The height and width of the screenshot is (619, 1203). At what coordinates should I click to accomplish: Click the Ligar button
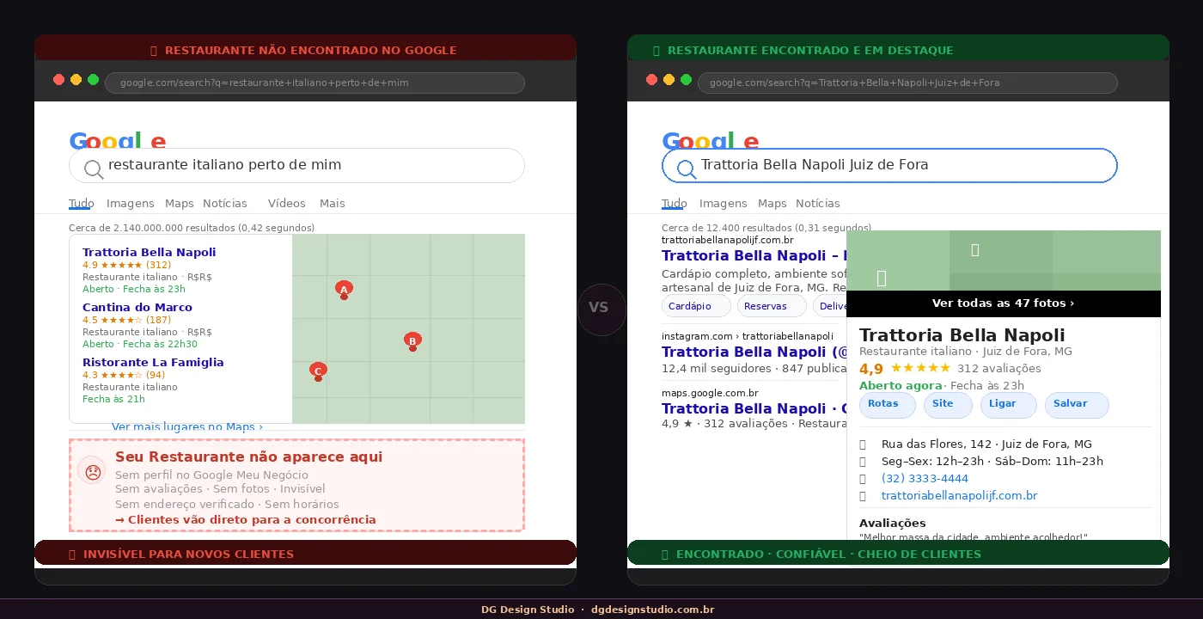click(x=1009, y=405)
